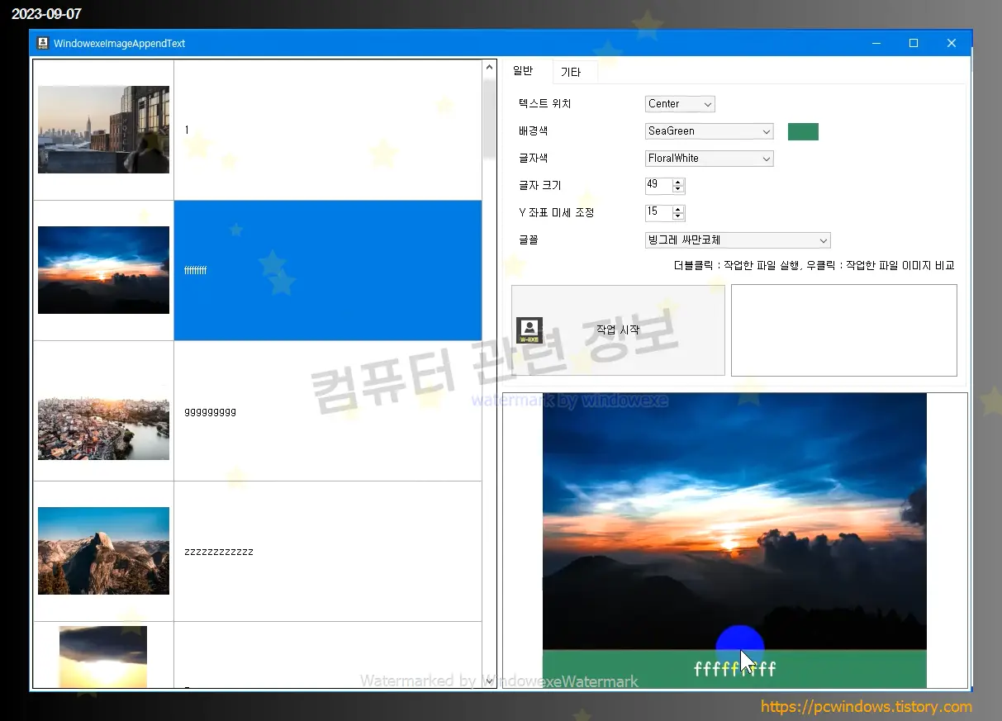Click the W-EXE icon on the start button
This screenshot has width=1002, height=721.
pyautogui.click(x=529, y=330)
